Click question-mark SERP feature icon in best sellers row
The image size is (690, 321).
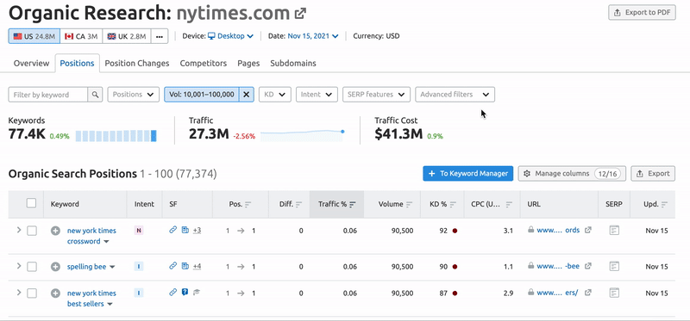click(x=185, y=293)
